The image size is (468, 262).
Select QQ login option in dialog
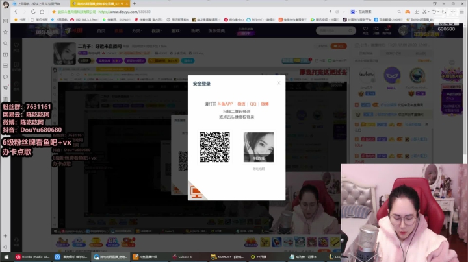[x=253, y=104]
